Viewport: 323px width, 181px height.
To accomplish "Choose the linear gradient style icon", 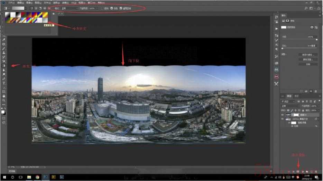I will 31,8.
